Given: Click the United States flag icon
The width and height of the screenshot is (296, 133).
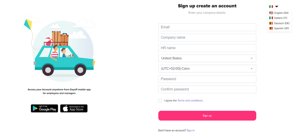Looking at the screenshot, I should (x=271, y=13).
